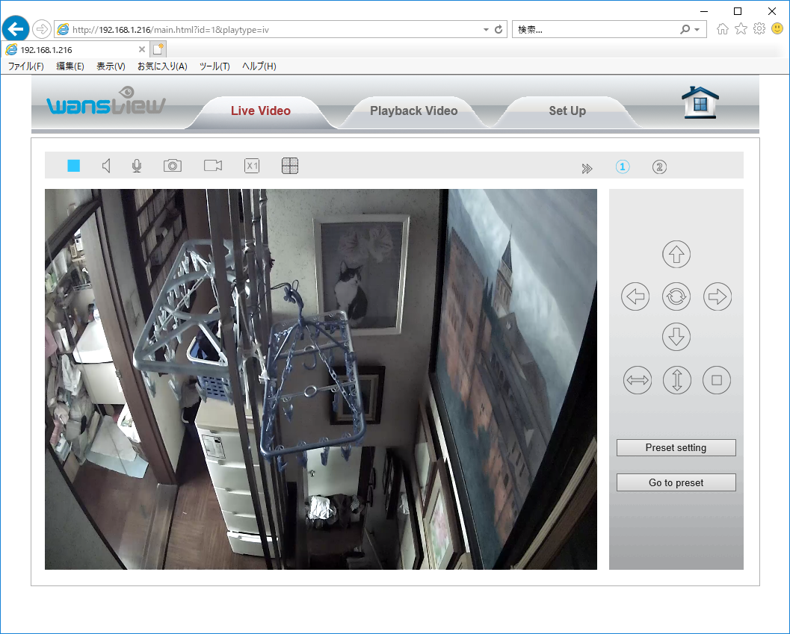Expand the search provider dropdown arrow
Image resolution: width=790 pixels, height=634 pixels.
point(697,30)
